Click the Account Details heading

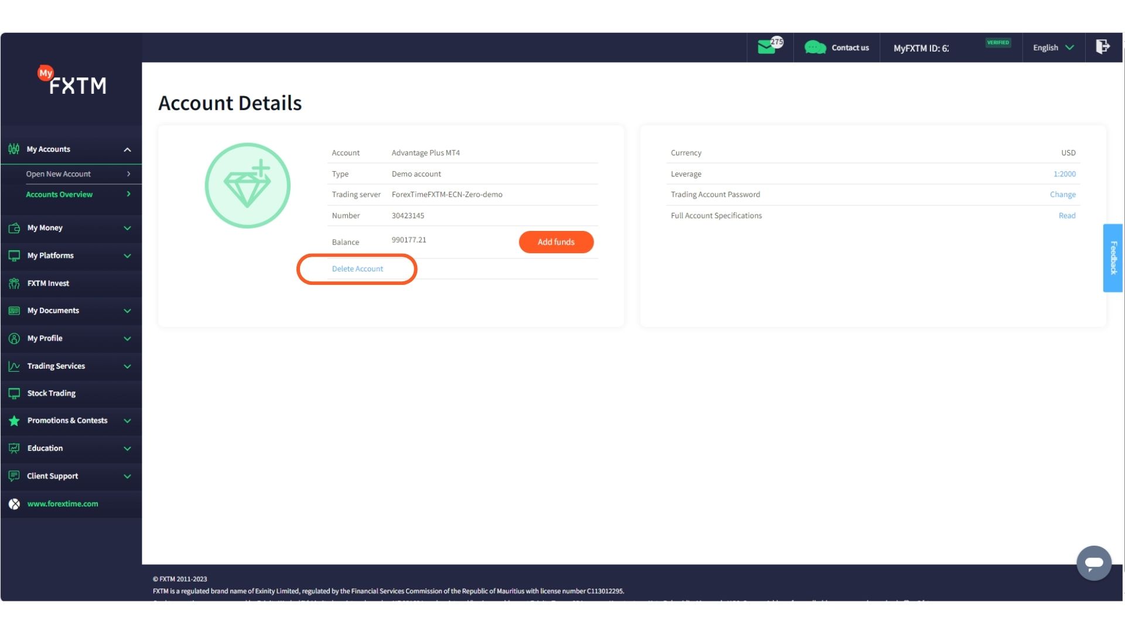[230, 103]
